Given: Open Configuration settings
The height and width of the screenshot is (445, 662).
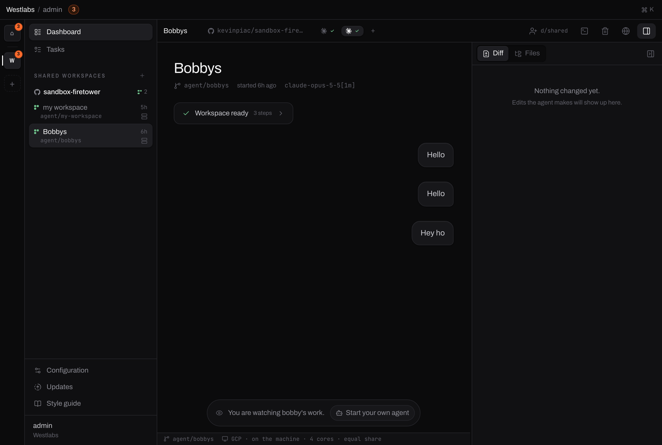Looking at the screenshot, I should coord(91,370).
